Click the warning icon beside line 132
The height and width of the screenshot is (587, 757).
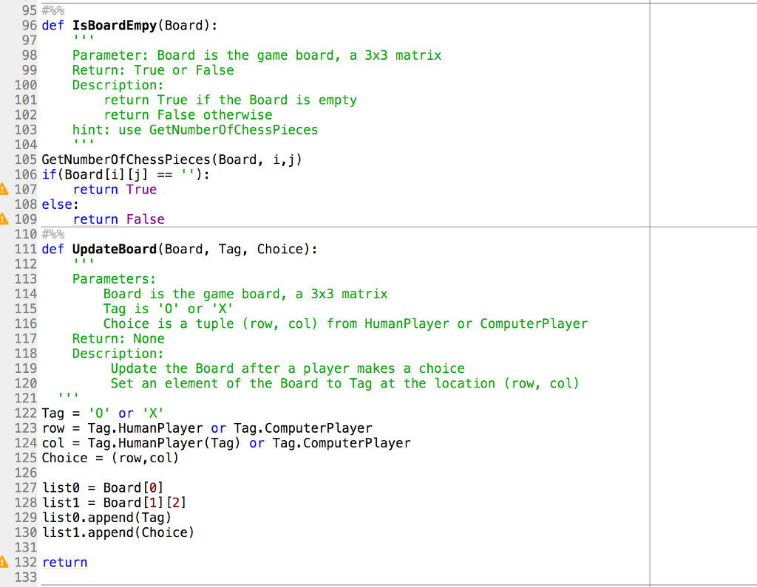click(x=5, y=562)
